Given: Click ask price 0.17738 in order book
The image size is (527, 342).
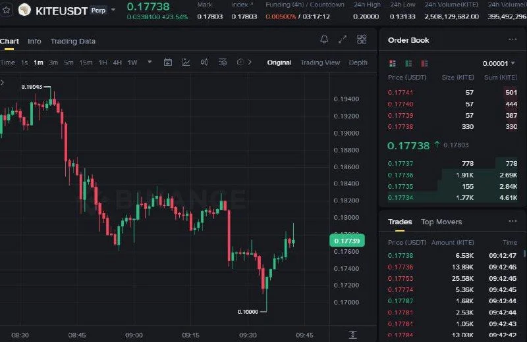Looking at the screenshot, I should pyautogui.click(x=401, y=126).
